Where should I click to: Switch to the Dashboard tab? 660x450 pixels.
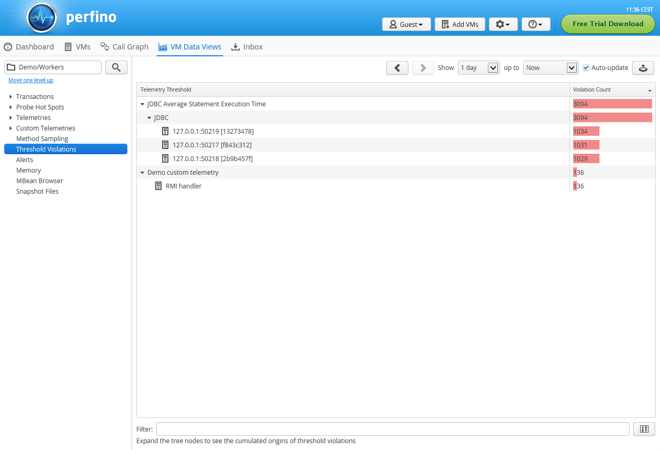point(29,47)
